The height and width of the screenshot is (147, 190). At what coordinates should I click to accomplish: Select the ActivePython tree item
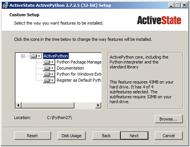tap(56, 56)
